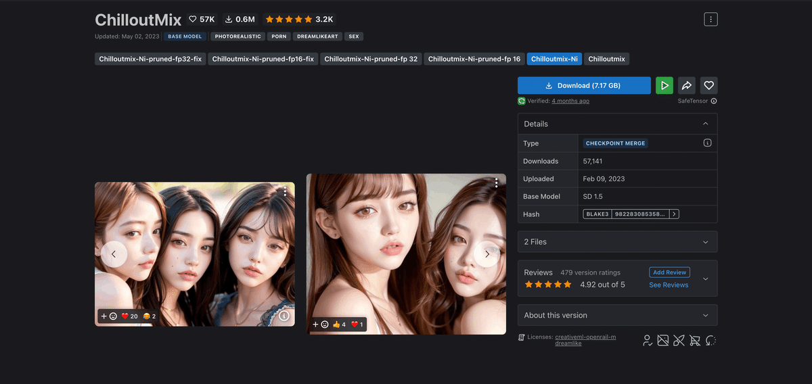812x384 pixels.
Task: Run the model with green play button
Action: [664, 86]
